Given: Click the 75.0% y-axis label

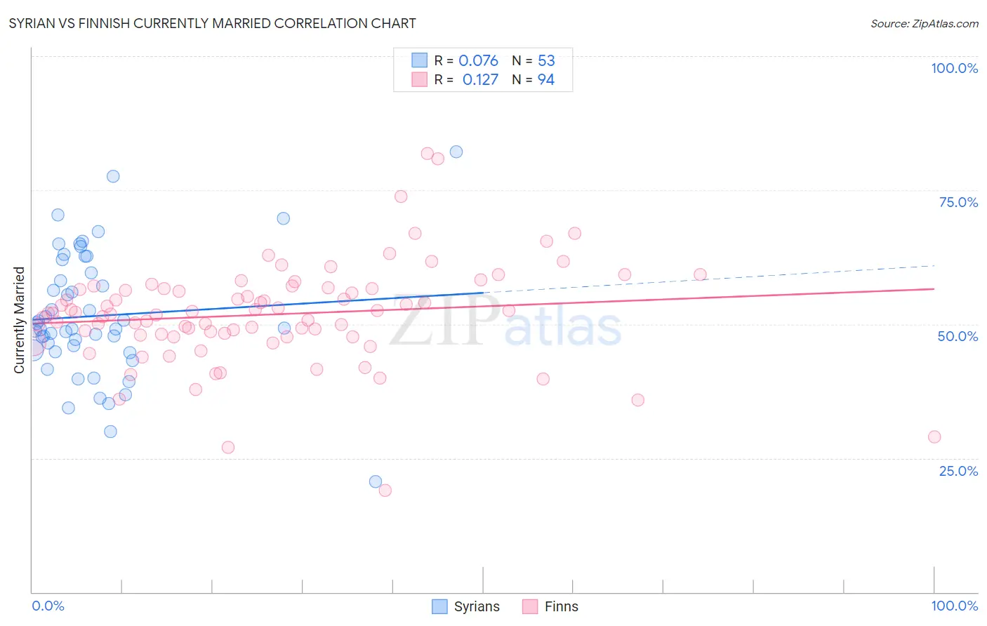Looking at the screenshot, I should click(x=958, y=202).
